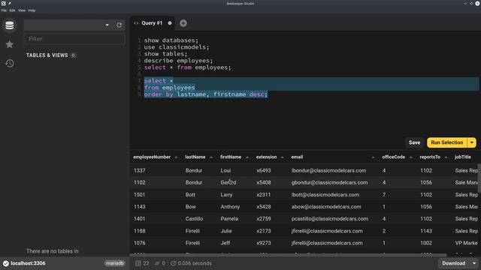Image resolution: width=481 pixels, height=270 pixels.
Task: Select firstName cell Julie
Action: (x=226, y=231)
